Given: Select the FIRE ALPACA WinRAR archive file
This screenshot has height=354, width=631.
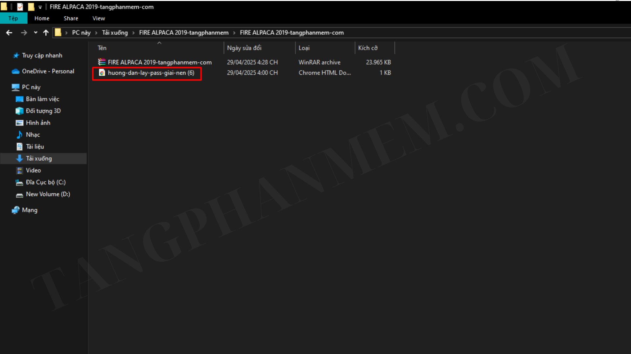Looking at the screenshot, I should click(159, 62).
